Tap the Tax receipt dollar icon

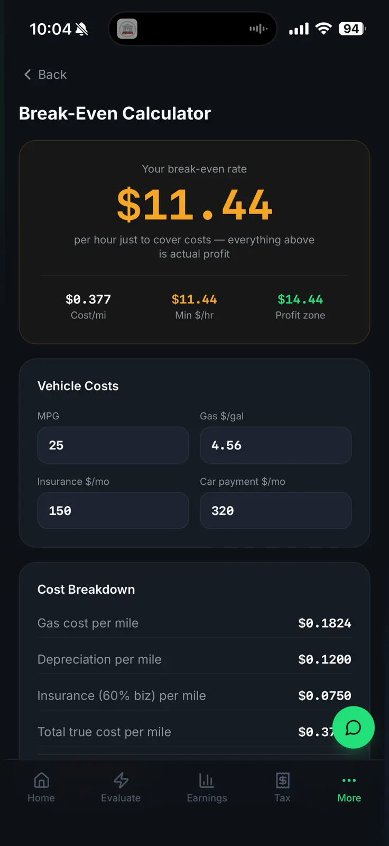coord(282,780)
